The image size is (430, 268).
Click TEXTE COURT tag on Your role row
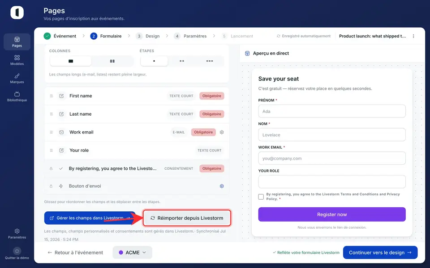[210, 151]
